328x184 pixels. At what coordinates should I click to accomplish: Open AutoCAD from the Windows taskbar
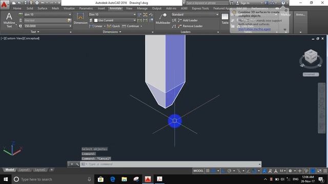click(148, 179)
